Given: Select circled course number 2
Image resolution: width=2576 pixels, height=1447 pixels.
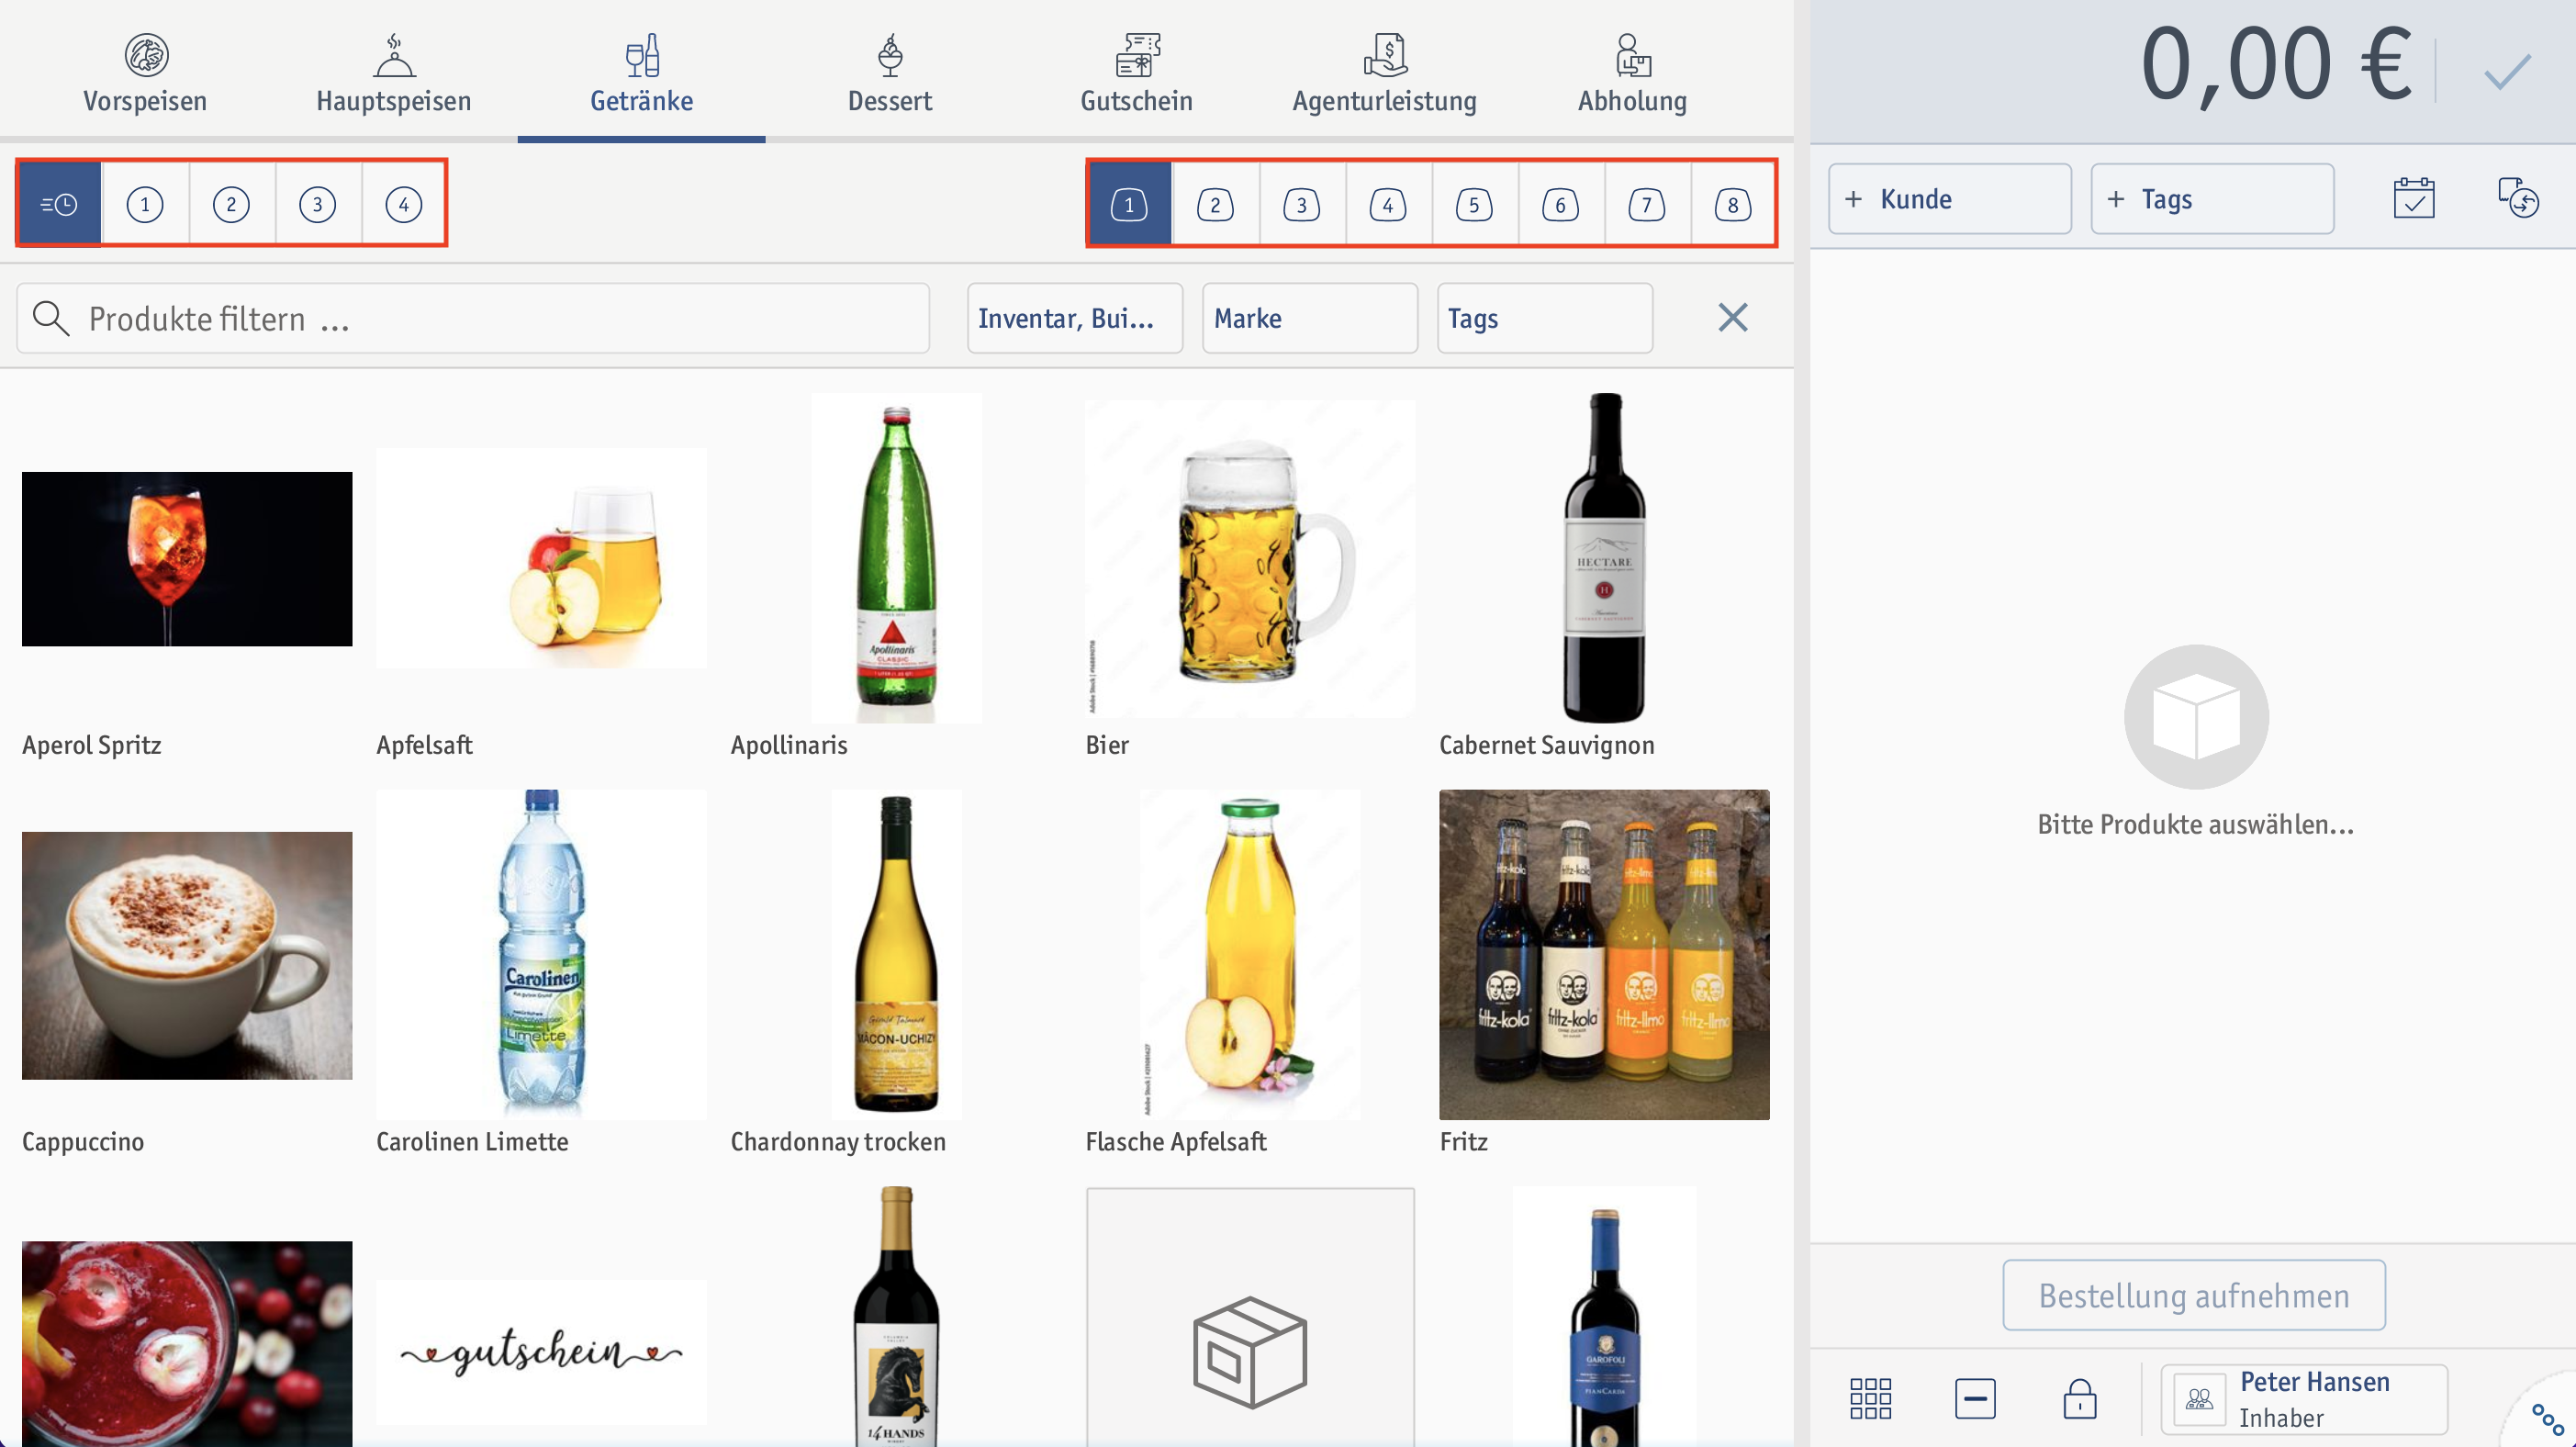Looking at the screenshot, I should pos(231,204).
